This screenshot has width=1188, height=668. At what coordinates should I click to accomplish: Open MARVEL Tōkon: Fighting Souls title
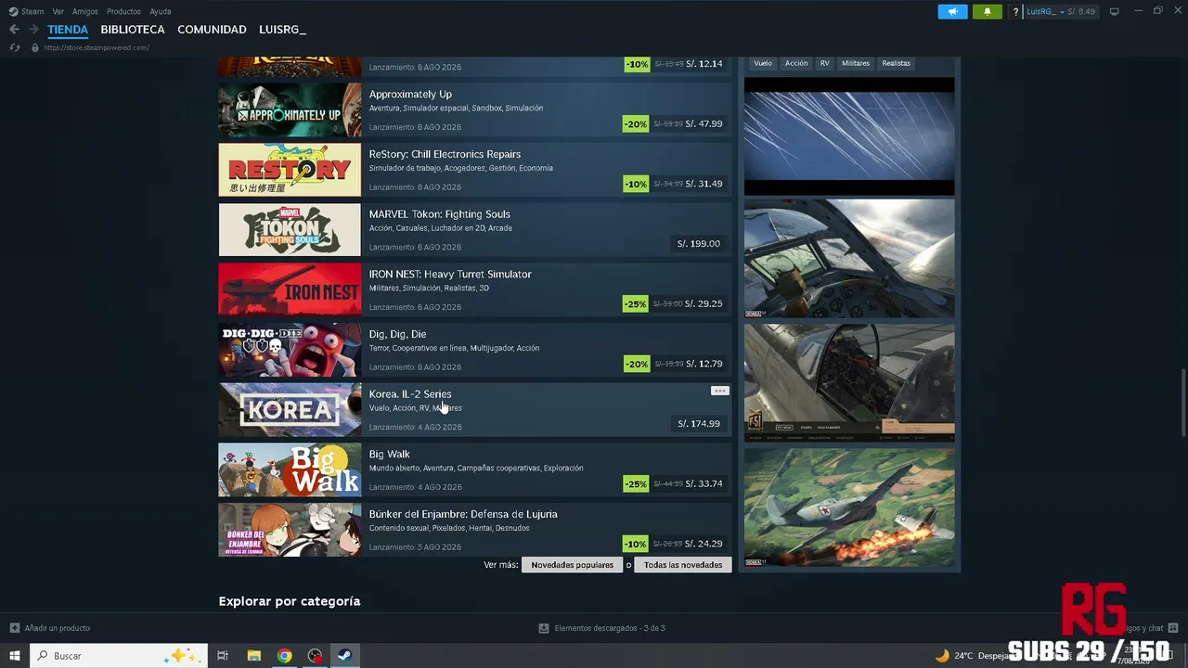coord(439,214)
